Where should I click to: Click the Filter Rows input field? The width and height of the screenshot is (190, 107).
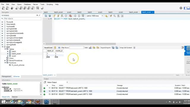(x=77, y=48)
